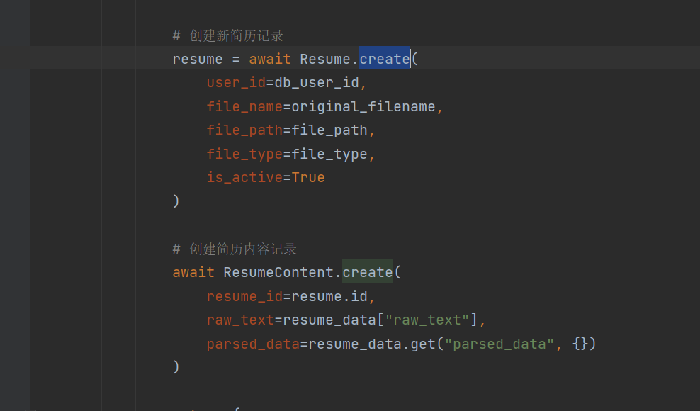Click the empty braces {} default value
The image size is (700, 411).
[x=580, y=344]
